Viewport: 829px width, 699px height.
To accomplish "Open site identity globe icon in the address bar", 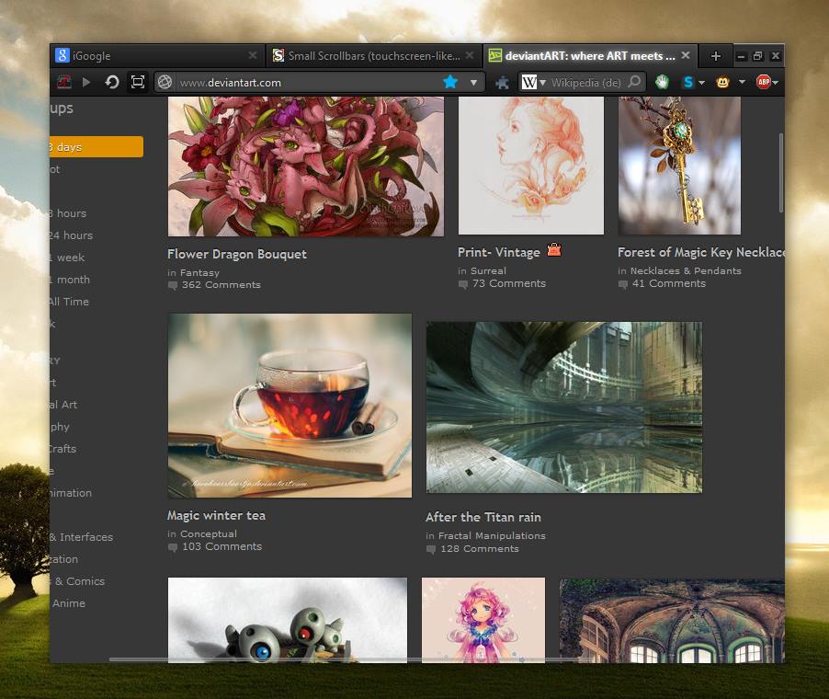I will click(x=165, y=82).
